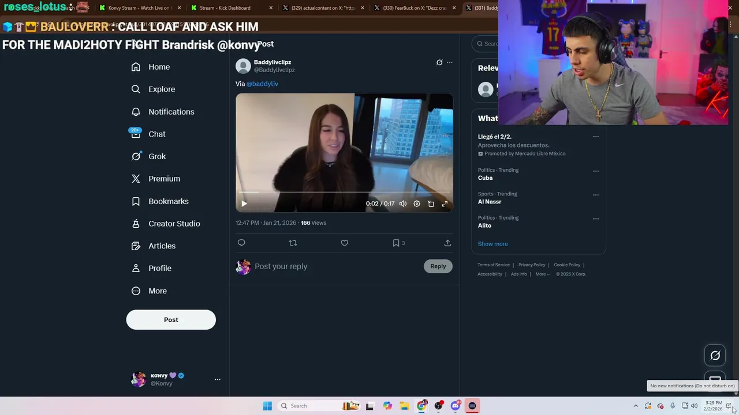Open Grok in the sidebar
This screenshot has width=739, height=415.
tap(148, 156)
